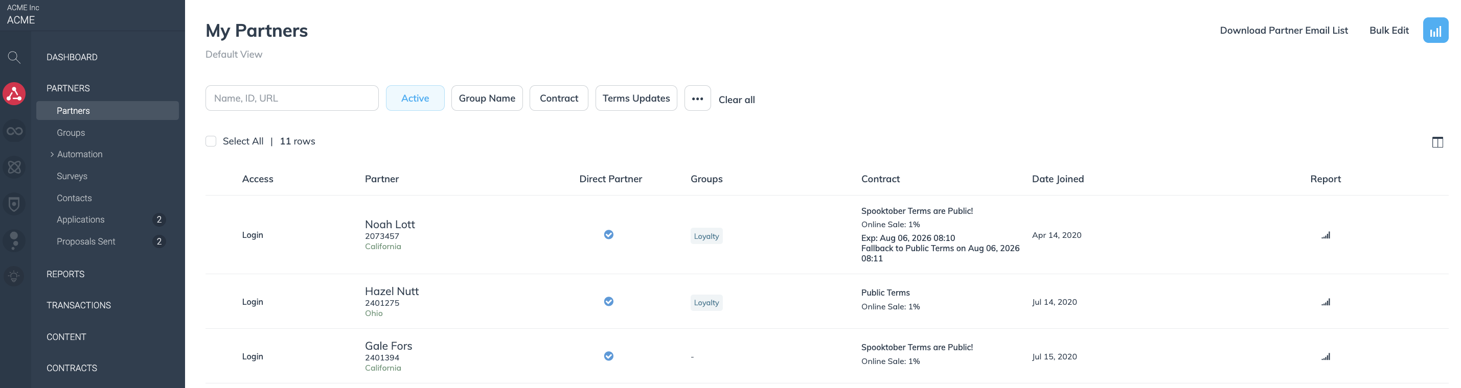Open the shield icon in sidebar
1461x388 pixels.
(x=14, y=204)
